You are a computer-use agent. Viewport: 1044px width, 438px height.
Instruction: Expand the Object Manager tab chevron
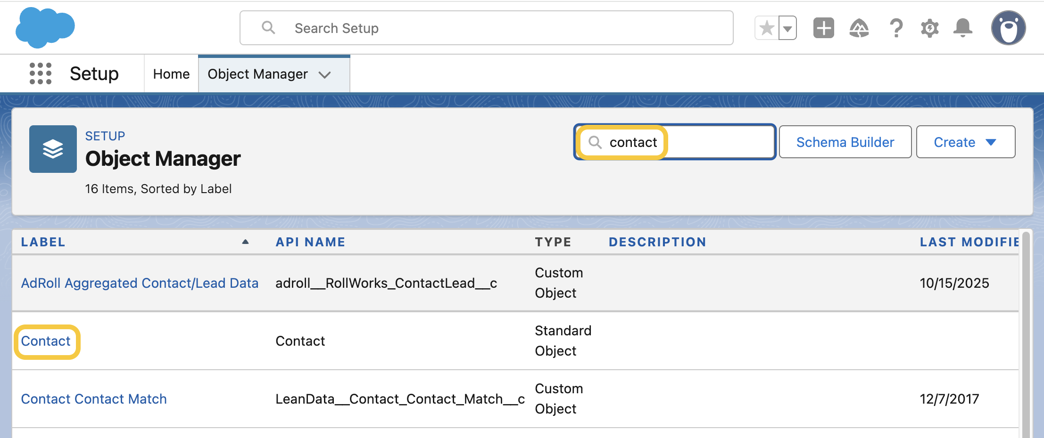(324, 74)
